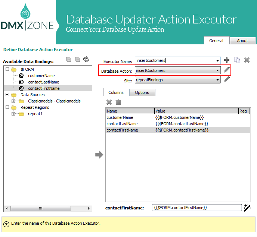Click the @ icon beside customerName

click(x=21, y=76)
